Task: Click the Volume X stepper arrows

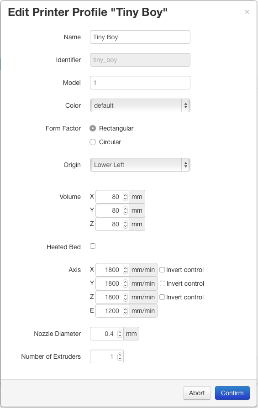Action: [x=125, y=197]
